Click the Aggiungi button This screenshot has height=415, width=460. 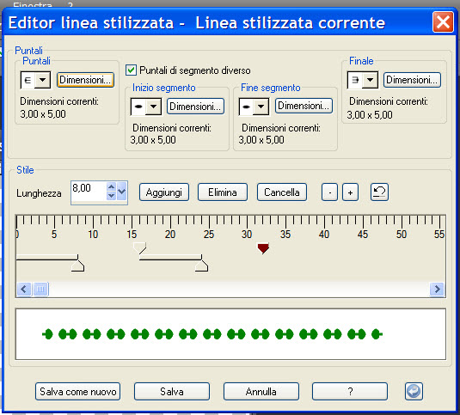[x=164, y=192]
